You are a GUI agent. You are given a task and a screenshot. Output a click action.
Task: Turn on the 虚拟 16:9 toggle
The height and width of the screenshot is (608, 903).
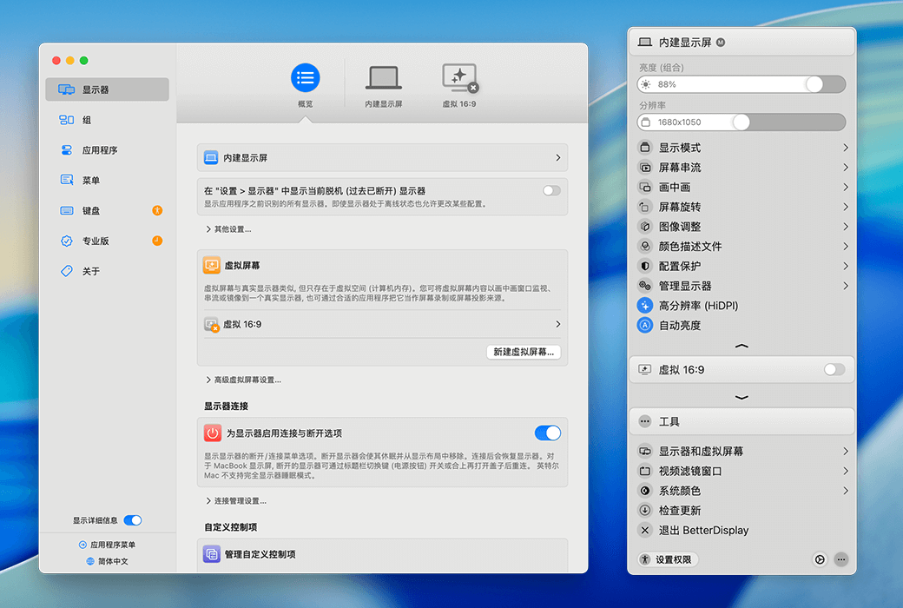(x=833, y=368)
